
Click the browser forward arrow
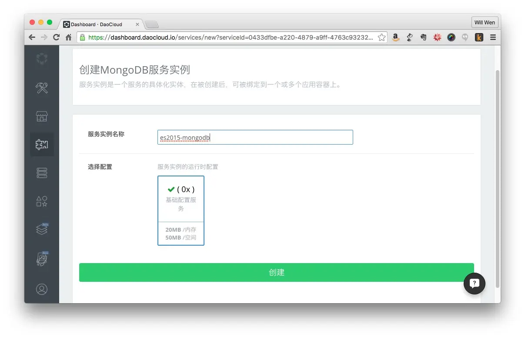point(44,37)
